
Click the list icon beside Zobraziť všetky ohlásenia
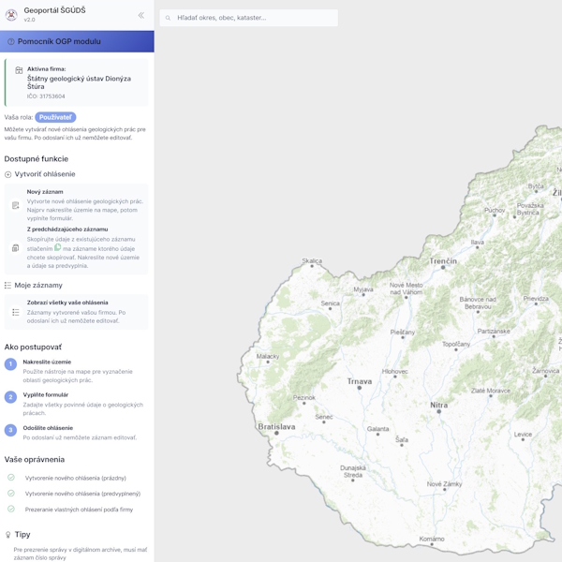(15, 312)
